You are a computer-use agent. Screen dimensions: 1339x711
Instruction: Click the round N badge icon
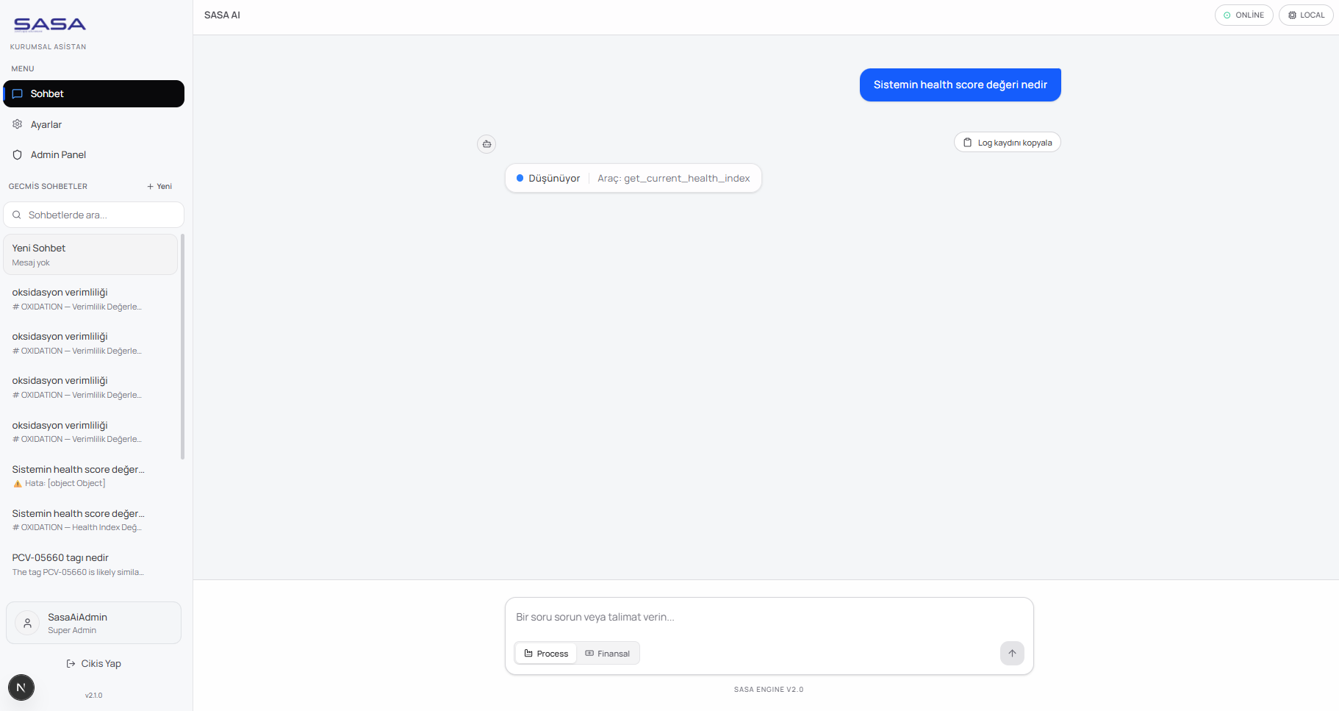[21, 687]
